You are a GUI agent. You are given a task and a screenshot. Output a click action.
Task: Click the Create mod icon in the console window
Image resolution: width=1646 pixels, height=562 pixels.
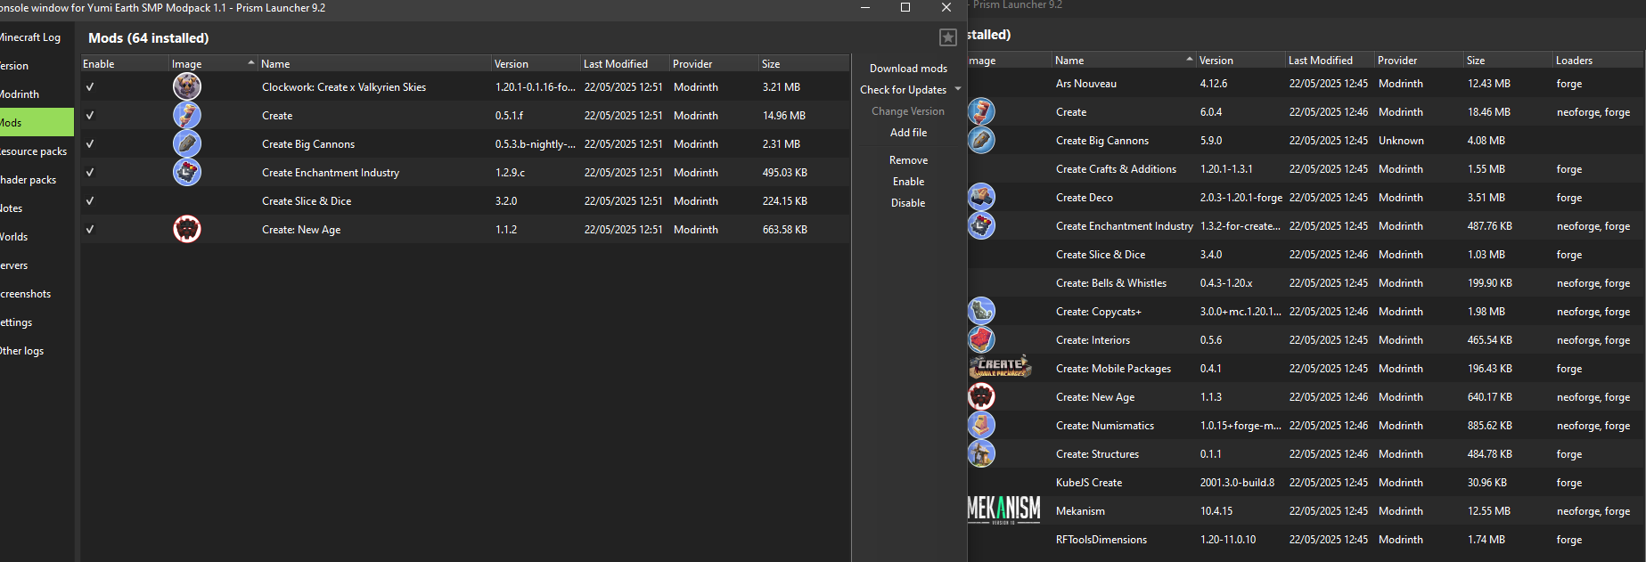[x=186, y=115]
